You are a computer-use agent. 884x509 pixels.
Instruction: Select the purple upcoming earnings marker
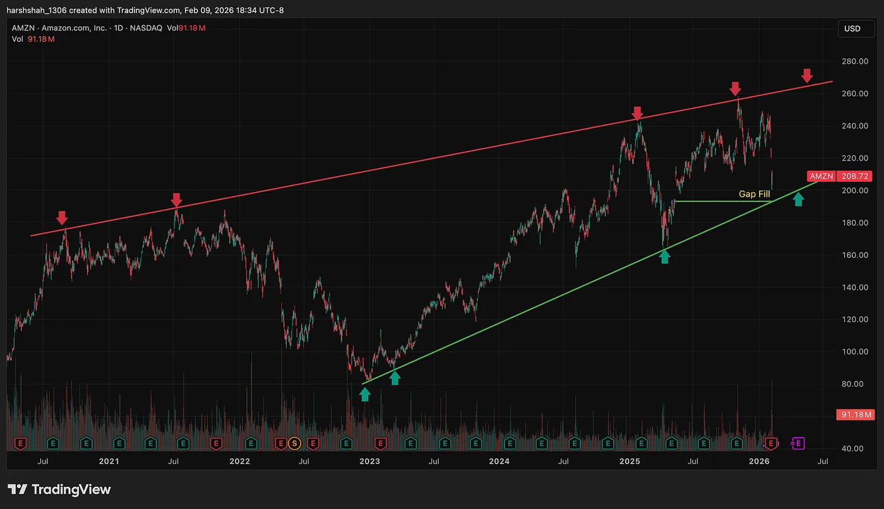click(798, 443)
